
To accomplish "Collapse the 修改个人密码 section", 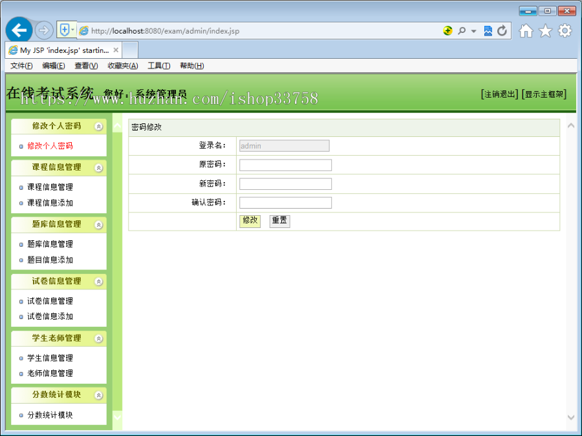I will click(x=98, y=126).
